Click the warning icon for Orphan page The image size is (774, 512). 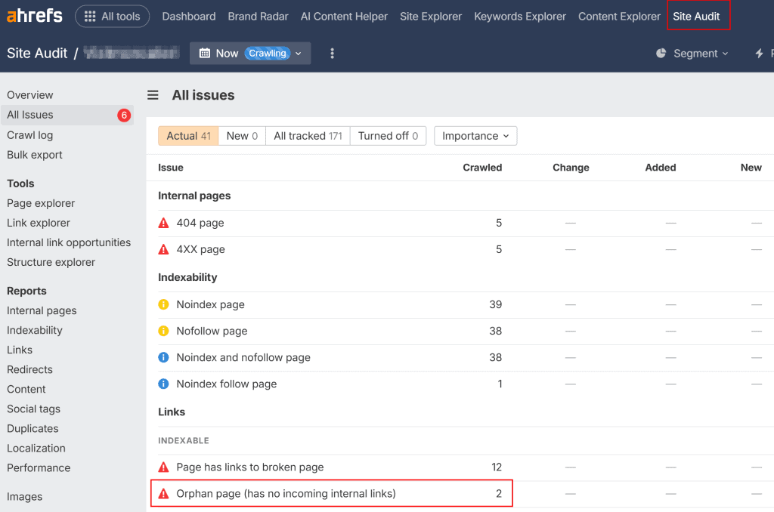[163, 494]
